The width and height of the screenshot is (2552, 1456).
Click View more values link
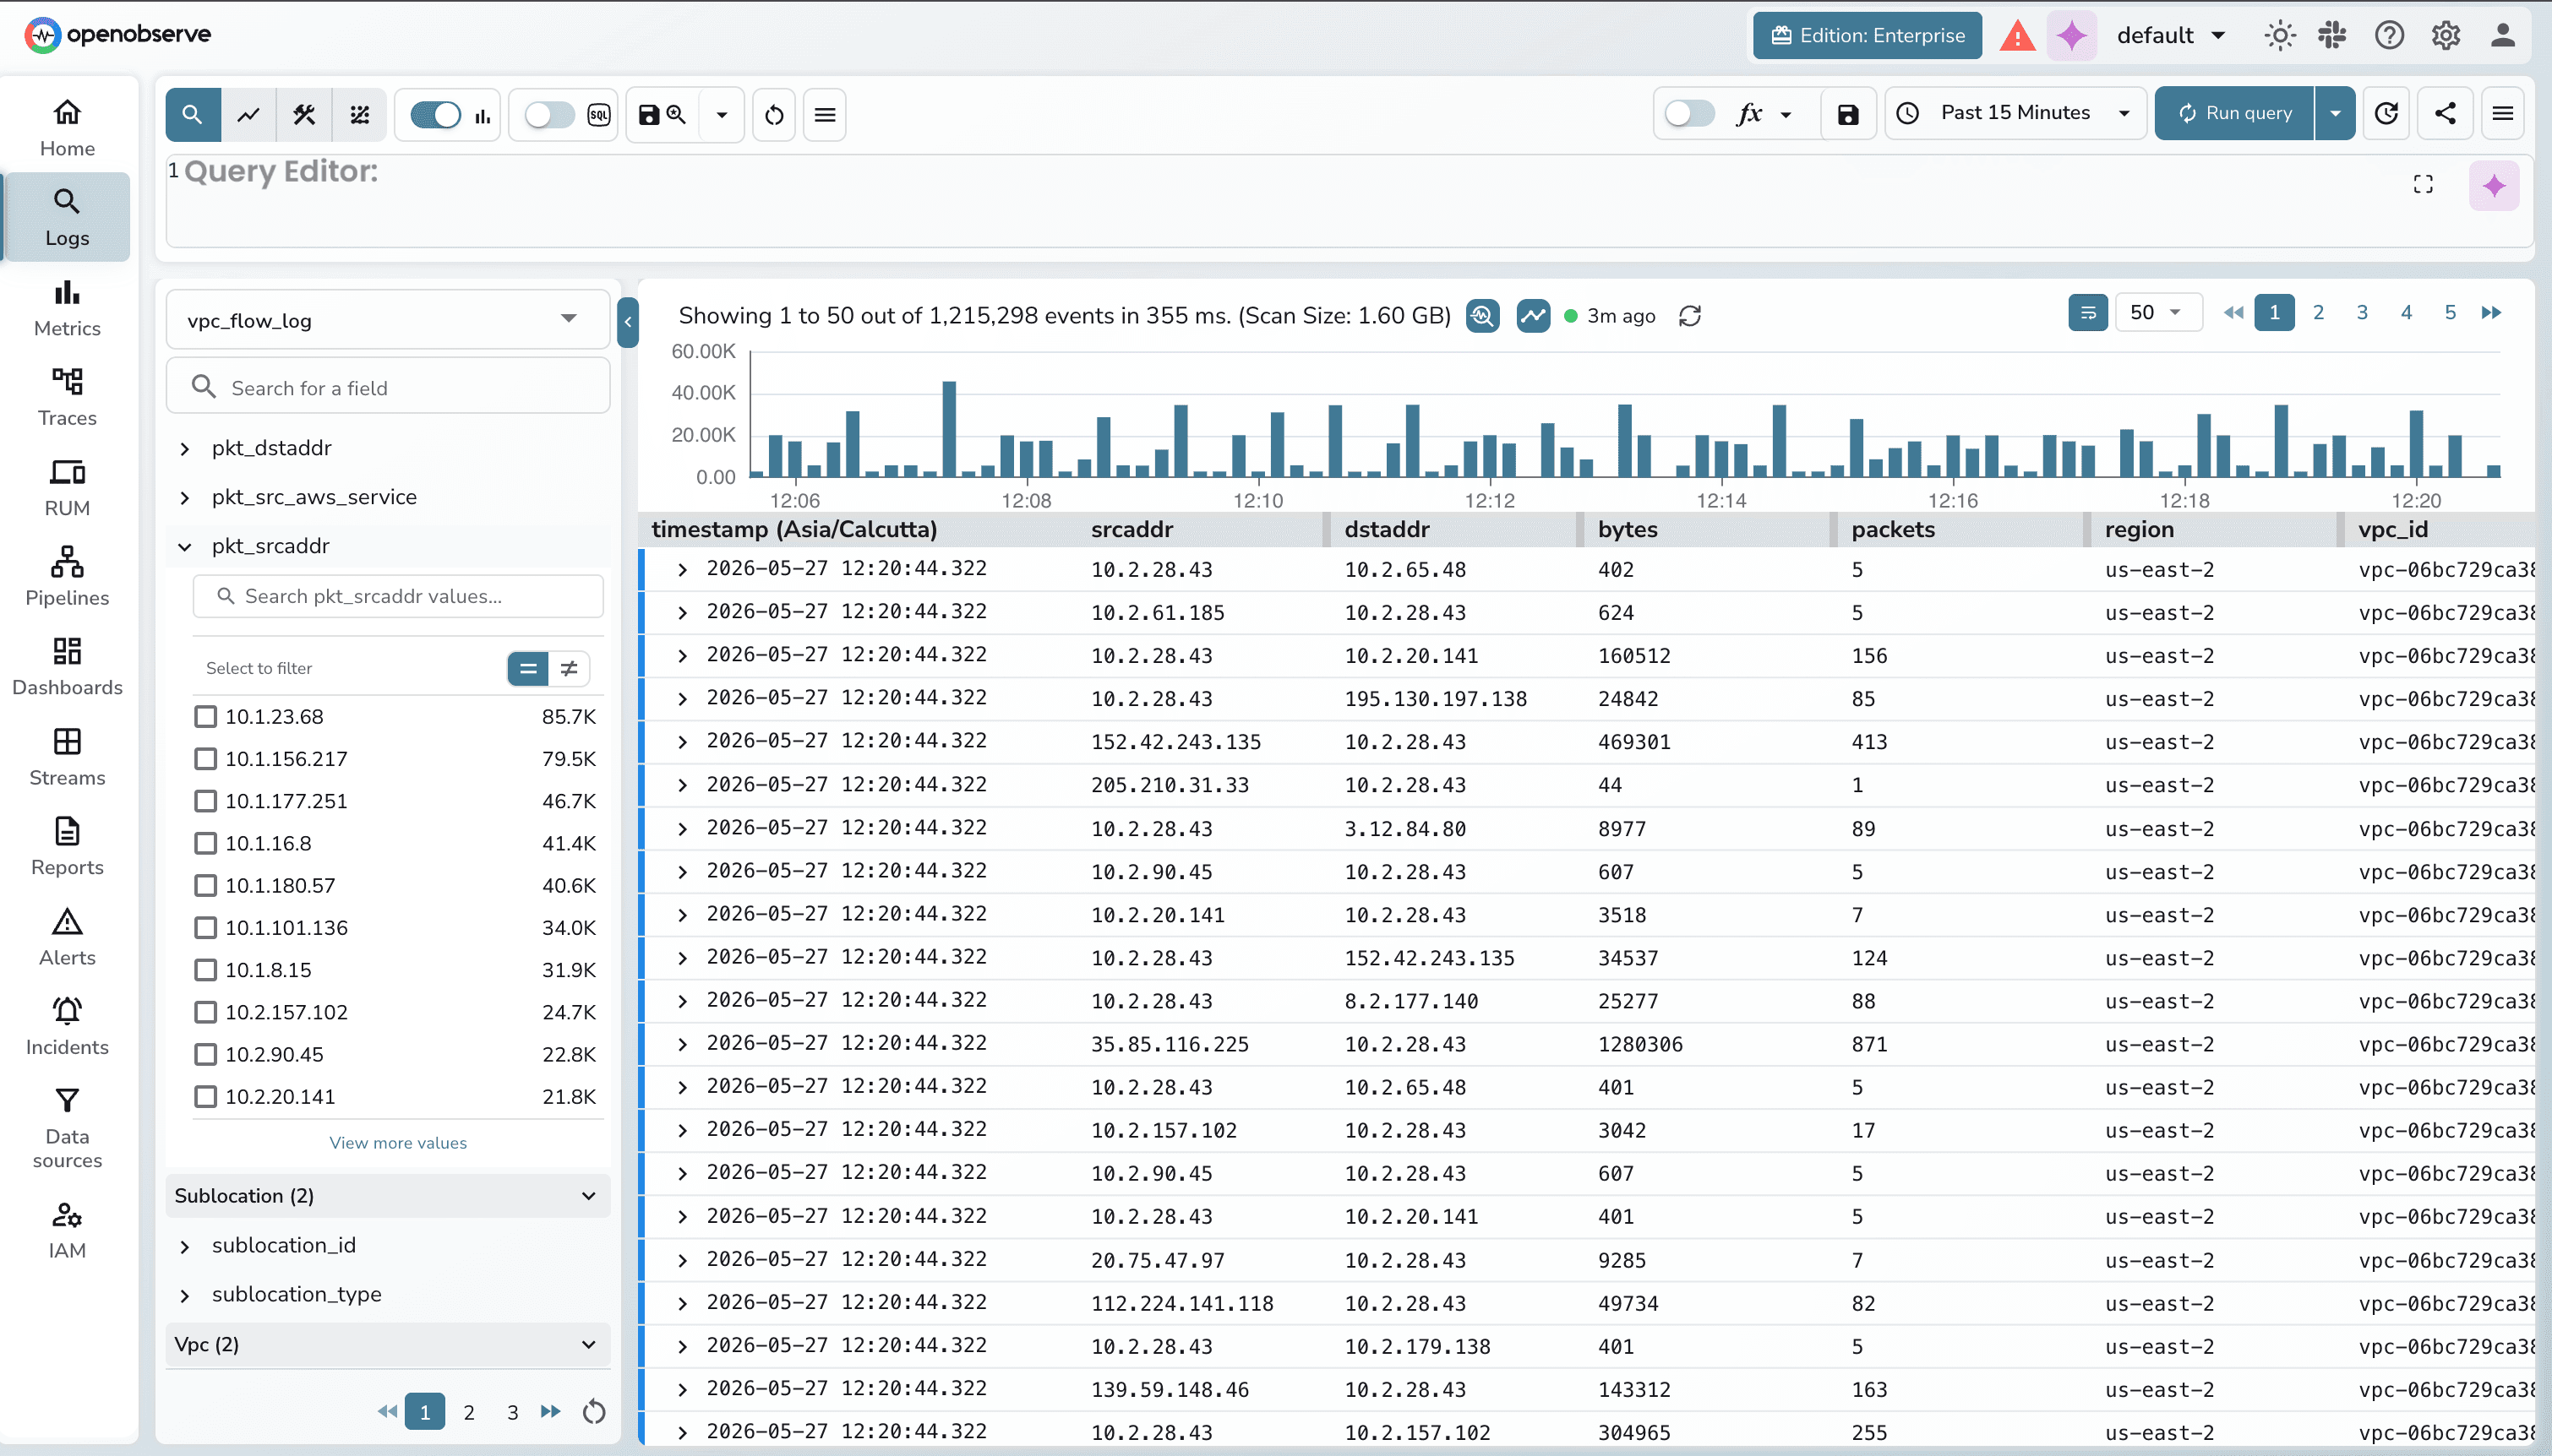(x=398, y=1143)
